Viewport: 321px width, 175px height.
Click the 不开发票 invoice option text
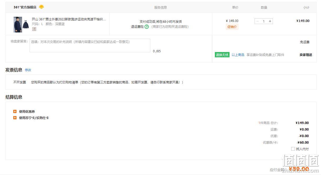20,82
